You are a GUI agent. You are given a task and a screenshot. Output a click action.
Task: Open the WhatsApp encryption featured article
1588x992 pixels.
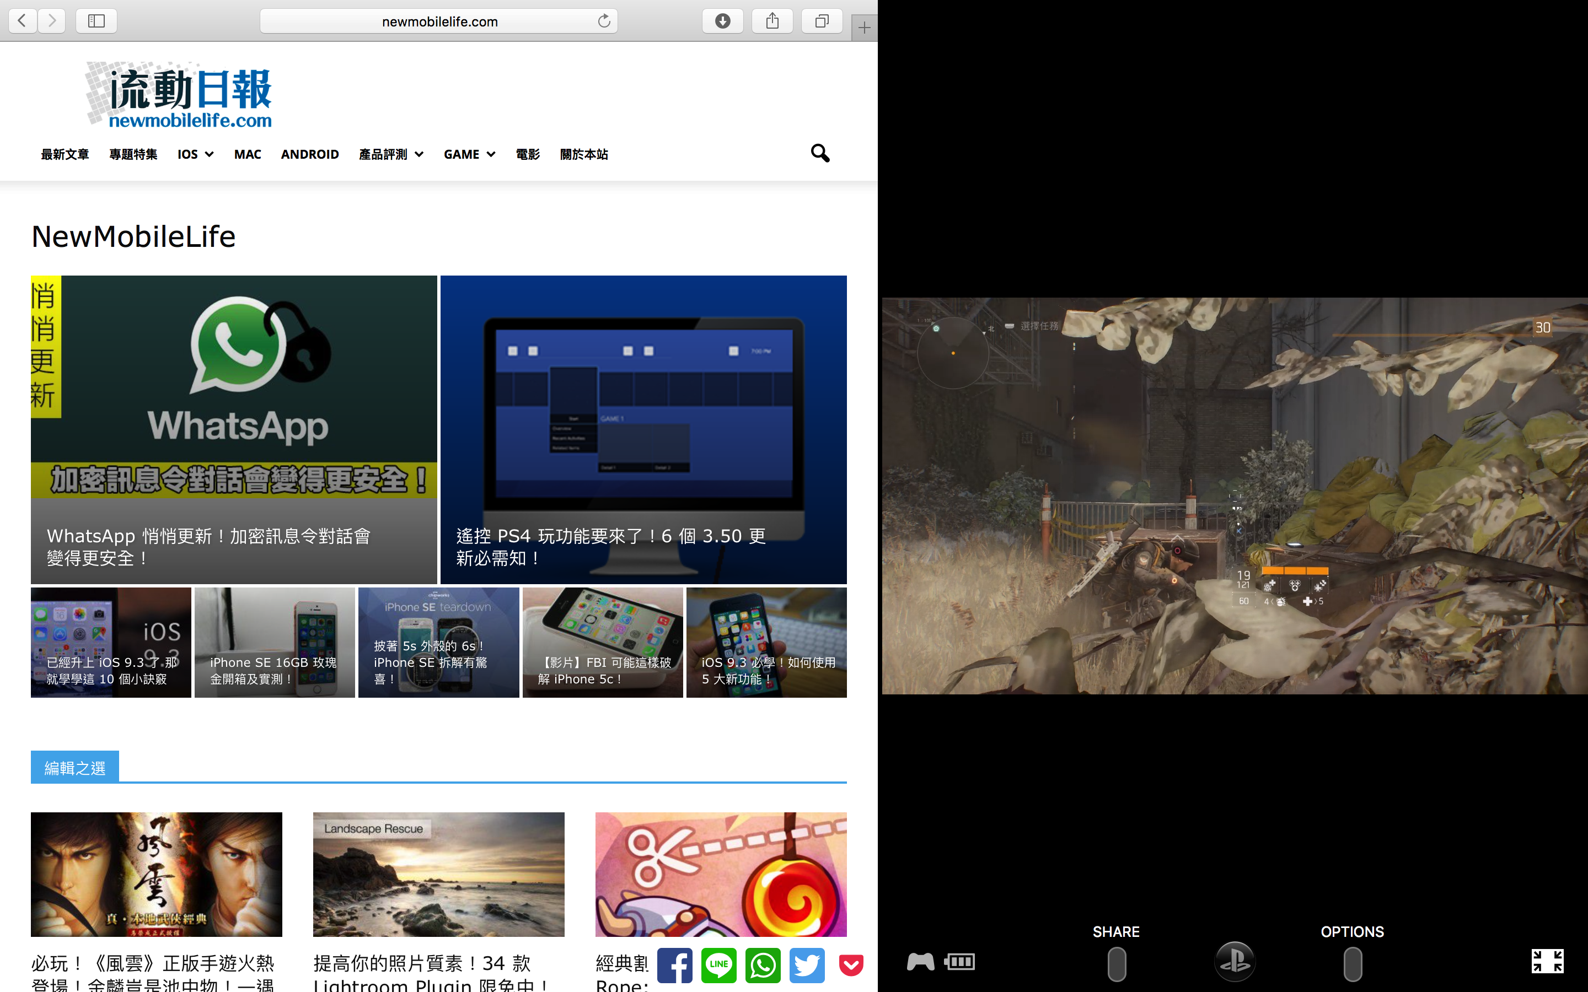tap(234, 430)
